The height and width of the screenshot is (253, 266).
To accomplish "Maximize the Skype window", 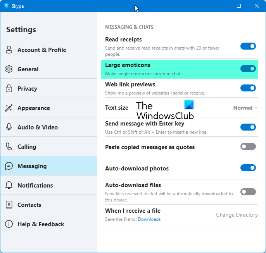I will (x=239, y=6).
